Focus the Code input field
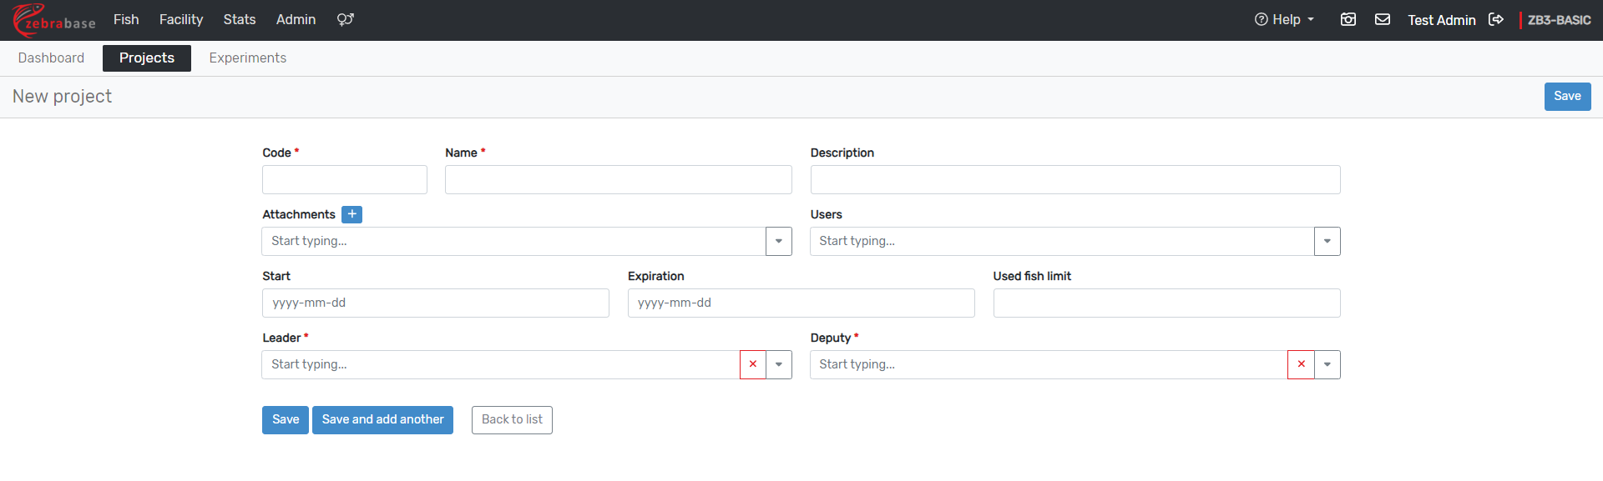Screen dimensions: 1603x481 [x=344, y=179]
